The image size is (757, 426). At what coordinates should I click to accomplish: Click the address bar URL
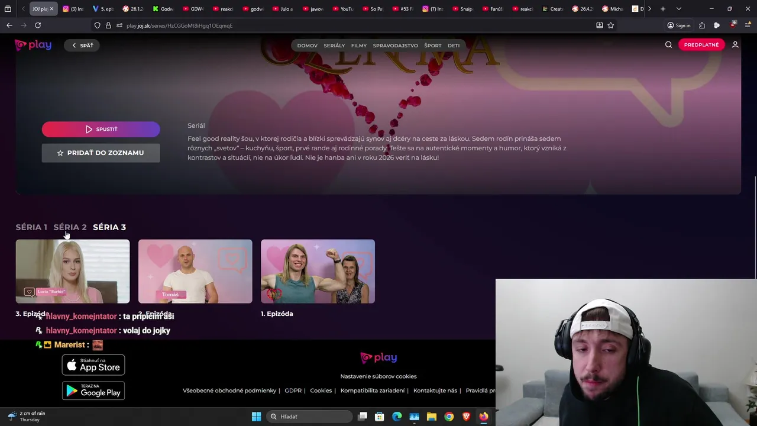(x=179, y=25)
